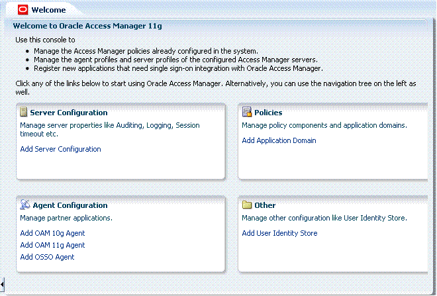Click the Server Configuration server icon
This screenshot has width=437, height=296.
tap(24, 112)
